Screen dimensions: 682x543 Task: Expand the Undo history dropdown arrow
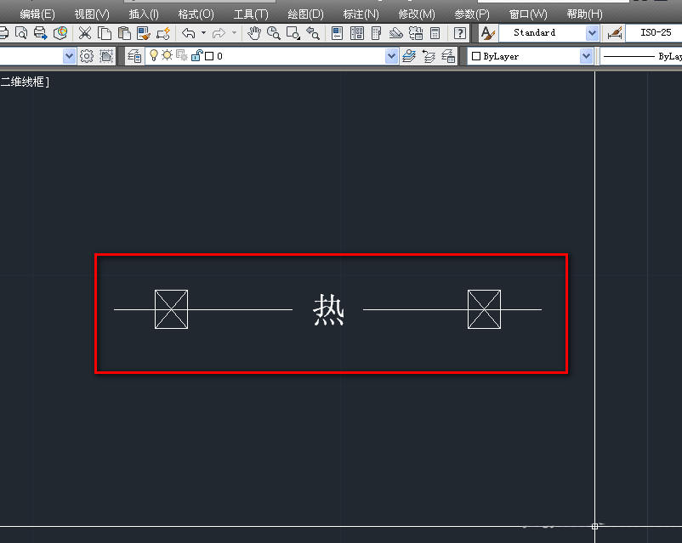coord(203,33)
